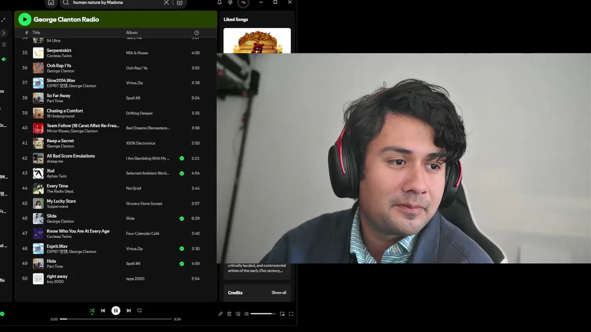Open Liked Songs heading in side panel
This screenshot has height=332, width=591.
point(236,19)
